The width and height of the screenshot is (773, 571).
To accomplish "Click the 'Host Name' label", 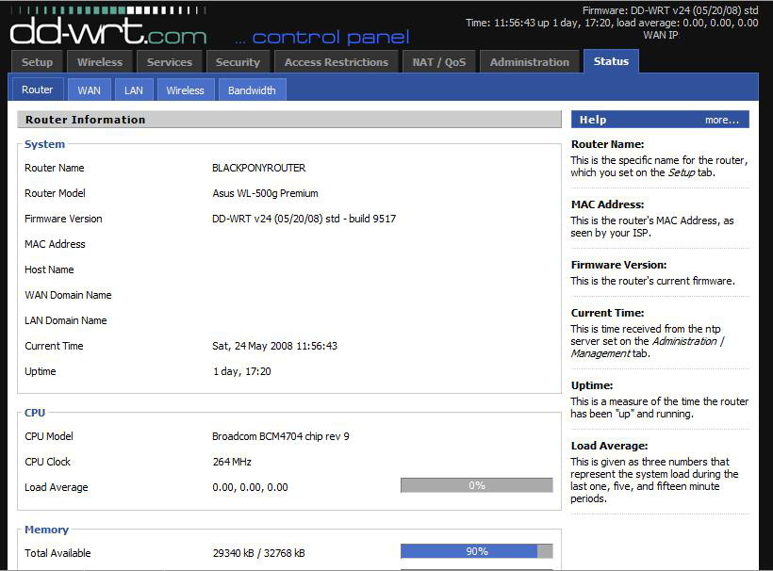I will click(49, 270).
